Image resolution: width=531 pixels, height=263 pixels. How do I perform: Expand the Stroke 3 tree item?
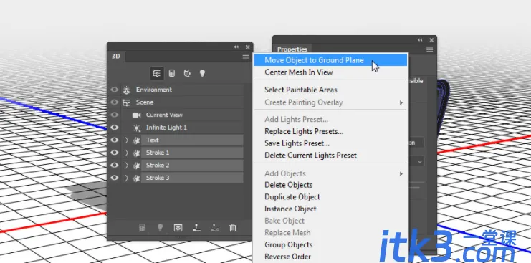coord(127,178)
